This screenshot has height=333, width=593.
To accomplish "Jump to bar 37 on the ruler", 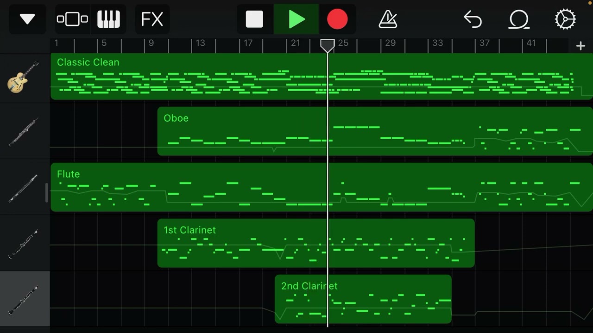I will click(485, 43).
